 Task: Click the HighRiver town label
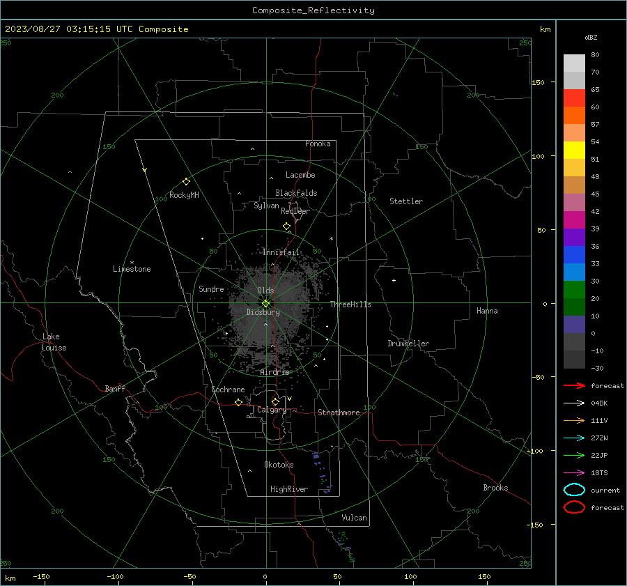(289, 489)
